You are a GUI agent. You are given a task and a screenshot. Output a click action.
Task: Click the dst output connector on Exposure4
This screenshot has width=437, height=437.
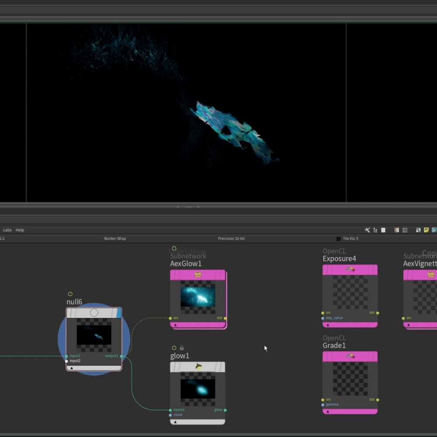(378, 313)
